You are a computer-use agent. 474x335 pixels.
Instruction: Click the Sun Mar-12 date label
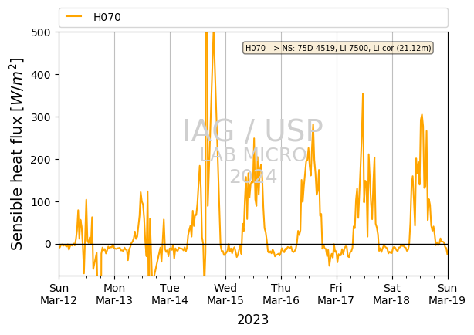pyautogui.click(x=59, y=294)
